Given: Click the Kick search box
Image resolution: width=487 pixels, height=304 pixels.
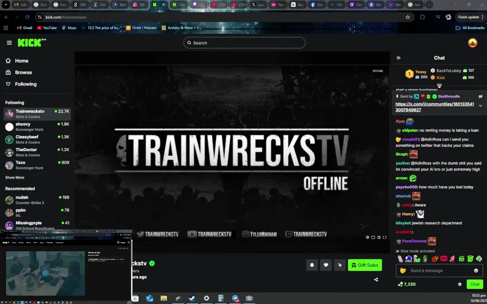Looking at the screenshot, I should [x=244, y=43].
